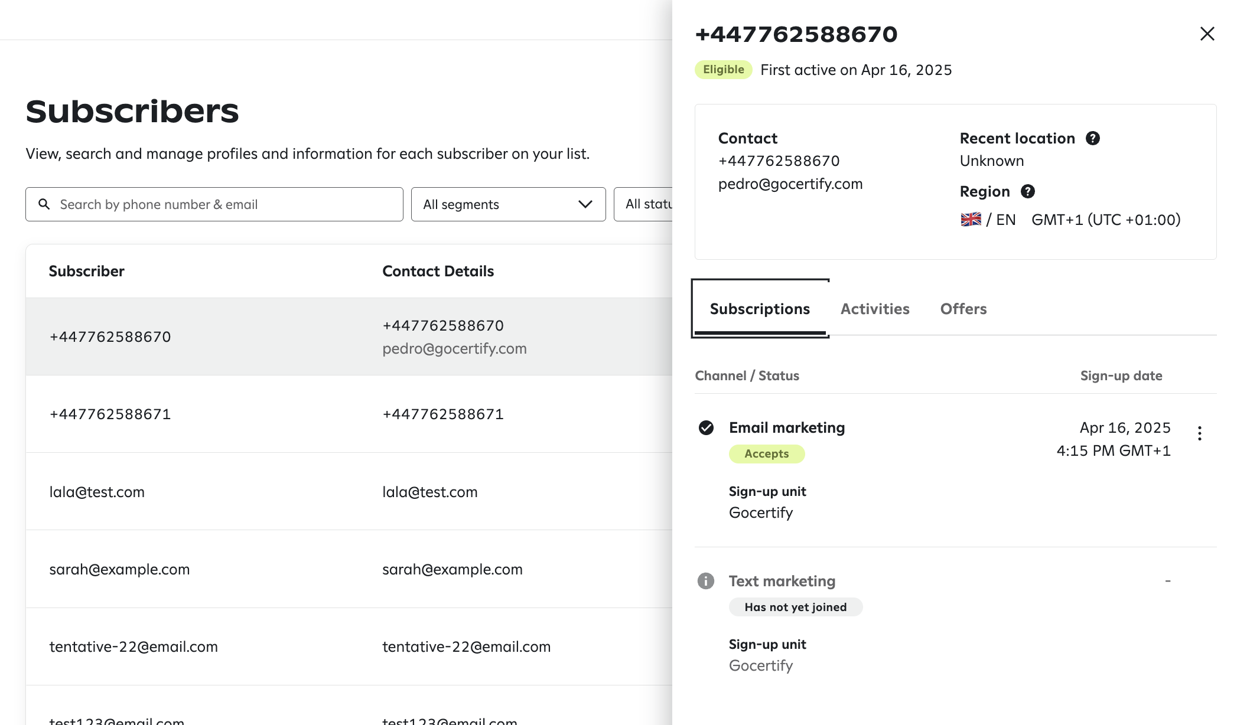Screen dimensions: 1237x725
Task: Click the All segments chevron arrow
Action: (585, 204)
